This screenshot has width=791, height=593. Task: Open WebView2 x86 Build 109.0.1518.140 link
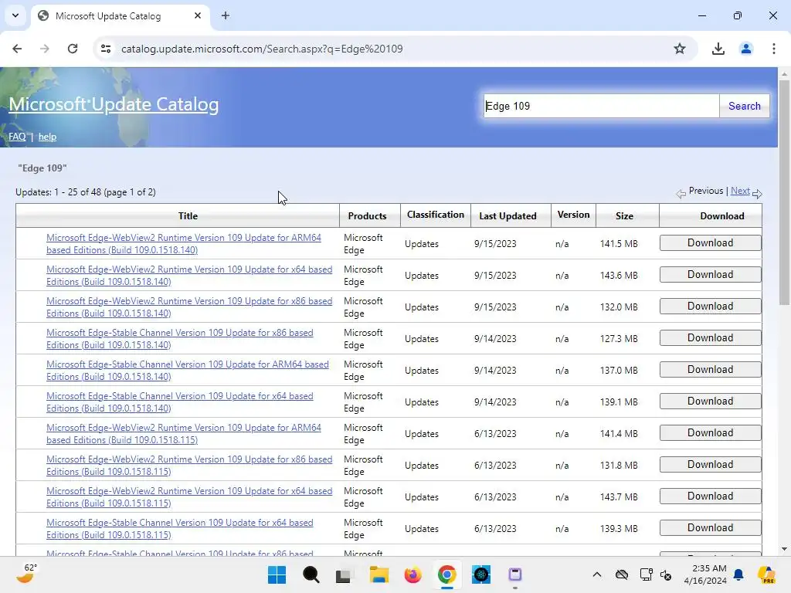(189, 307)
